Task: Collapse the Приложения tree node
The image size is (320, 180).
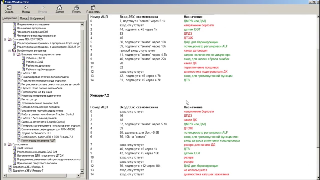Action: click(5, 144)
